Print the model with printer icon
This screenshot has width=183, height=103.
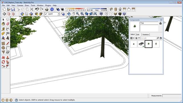pyautogui.click(x=47, y=9)
